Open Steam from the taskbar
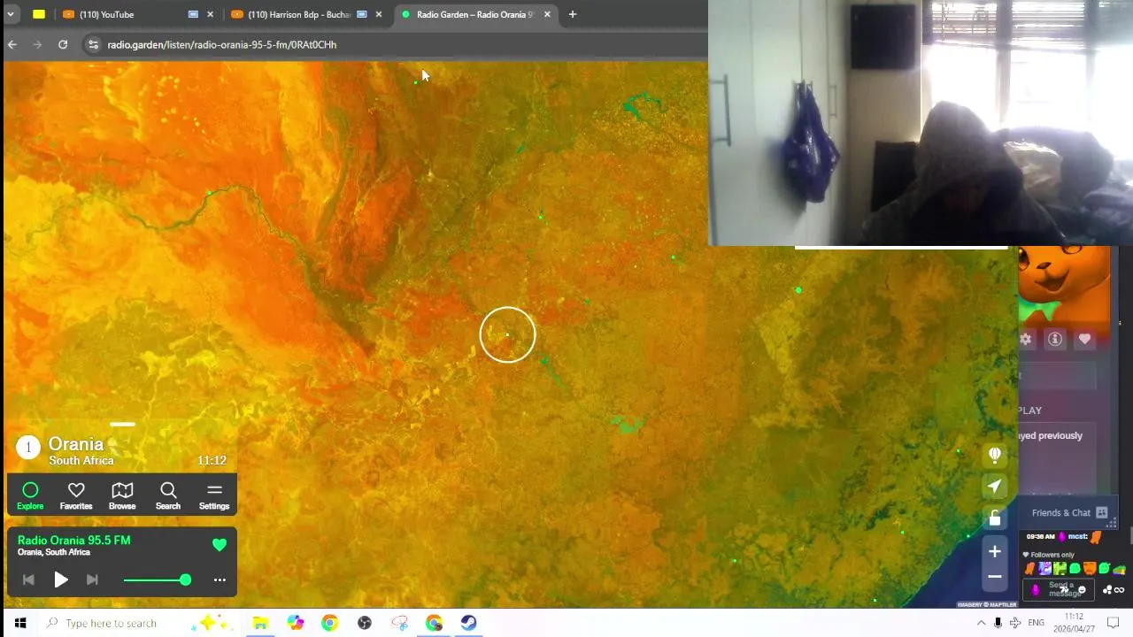This screenshot has width=1133, height=637. (x=468, y=623)
